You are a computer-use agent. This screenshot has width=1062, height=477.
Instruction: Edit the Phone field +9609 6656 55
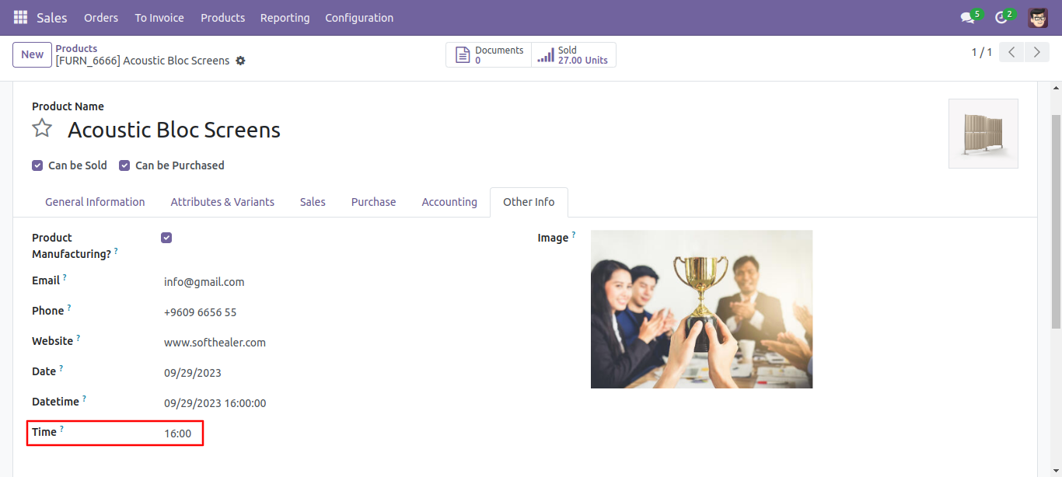(200, 312)
